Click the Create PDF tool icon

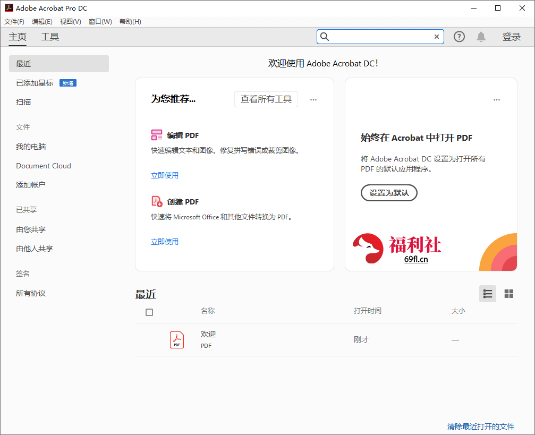[157, 201]
